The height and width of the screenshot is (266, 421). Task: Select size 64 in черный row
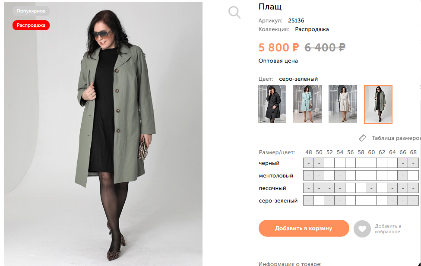pyautogui.click(x=392, y=163)
